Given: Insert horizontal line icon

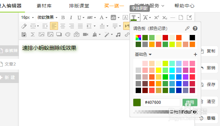Looking at the screenshot, I should pyautogui.click(x=173, y=18).
